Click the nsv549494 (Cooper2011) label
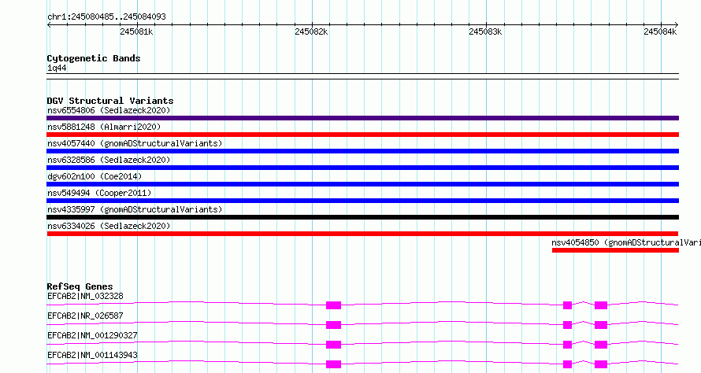 coord(99,193)
